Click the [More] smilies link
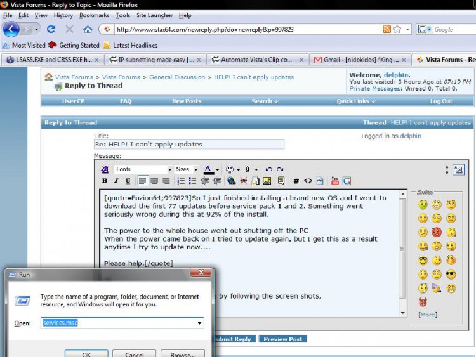Image resolution: width=476 pixels, height=357 pixels. (428, 315)
